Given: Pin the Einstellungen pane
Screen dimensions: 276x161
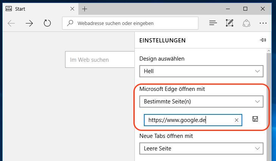Looking at the screenshot, I should click(263, 40).
